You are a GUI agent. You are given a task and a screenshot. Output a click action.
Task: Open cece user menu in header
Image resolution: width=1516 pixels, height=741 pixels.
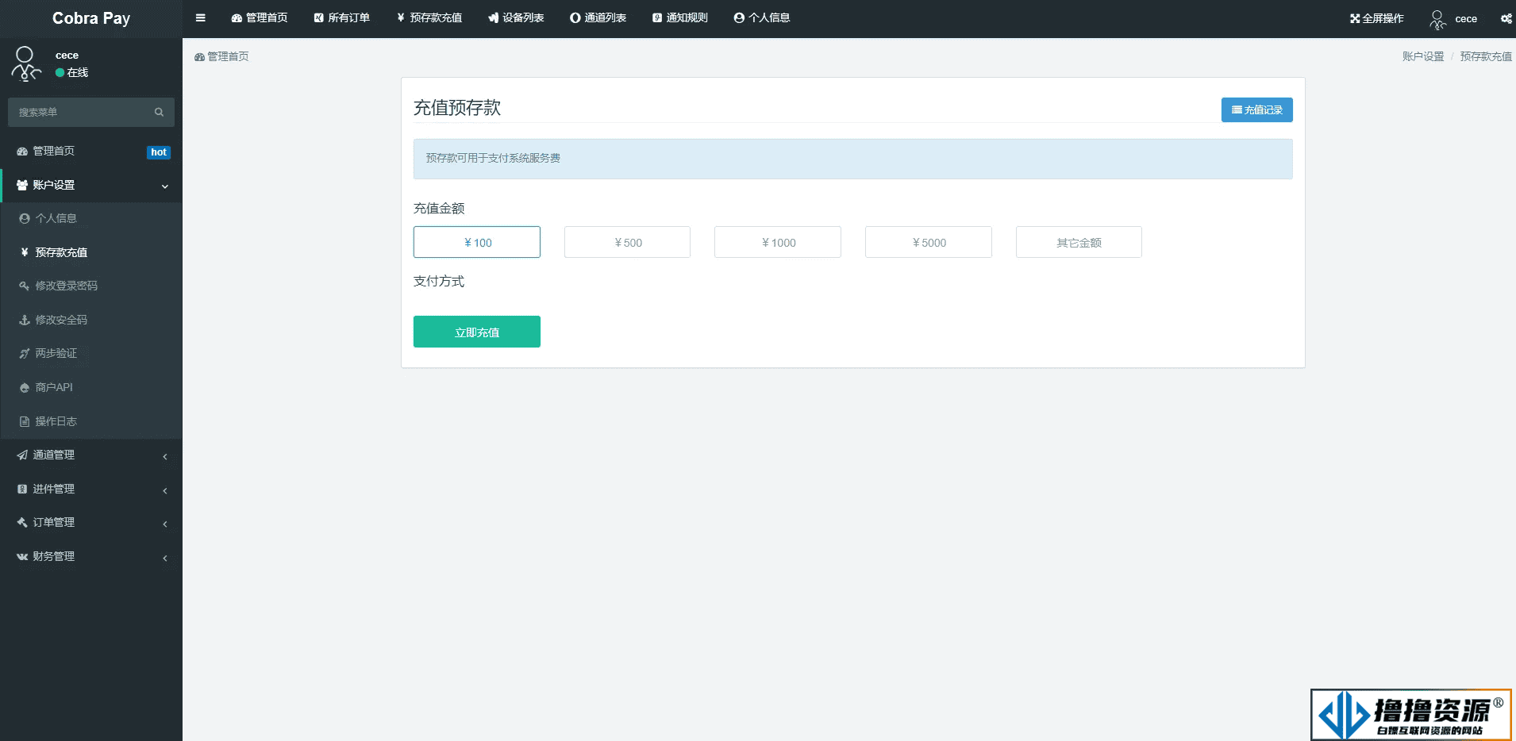click(x=1453, y=19)
